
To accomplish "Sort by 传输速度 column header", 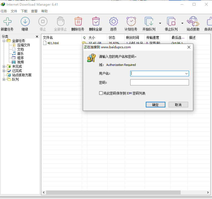I will pyautogui.click(x=157, y=37).
